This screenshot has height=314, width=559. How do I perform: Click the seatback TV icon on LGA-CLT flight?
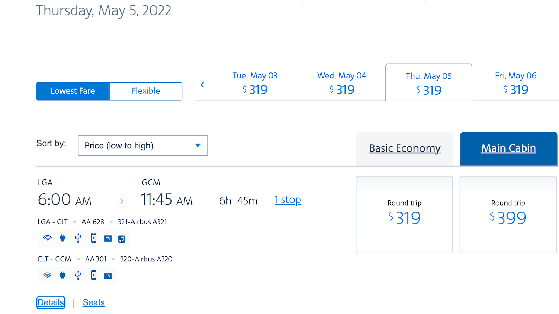pos(108,238)
